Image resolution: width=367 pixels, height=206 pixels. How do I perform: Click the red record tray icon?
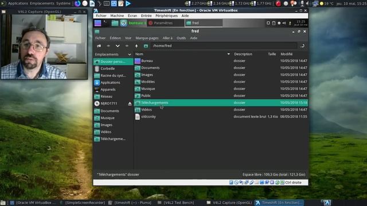click(278, 3)
